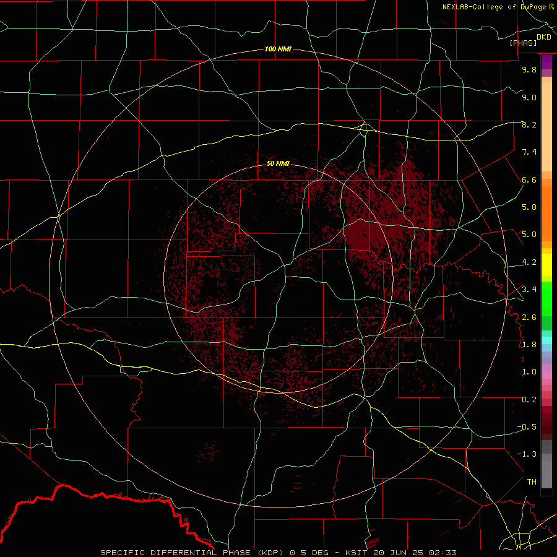Click the 1.0 legend value
The width and height of the screenshot is (557, 557).
[529, 372]
